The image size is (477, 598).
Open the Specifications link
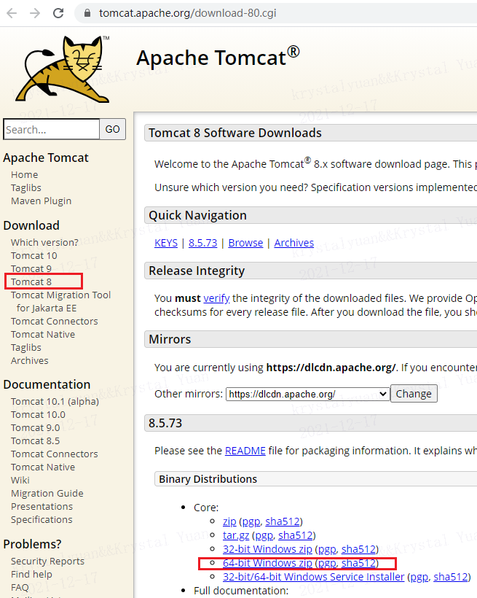coord(42,520)
